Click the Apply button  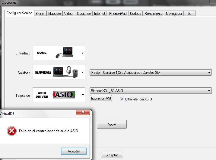[x=112, y=124]
